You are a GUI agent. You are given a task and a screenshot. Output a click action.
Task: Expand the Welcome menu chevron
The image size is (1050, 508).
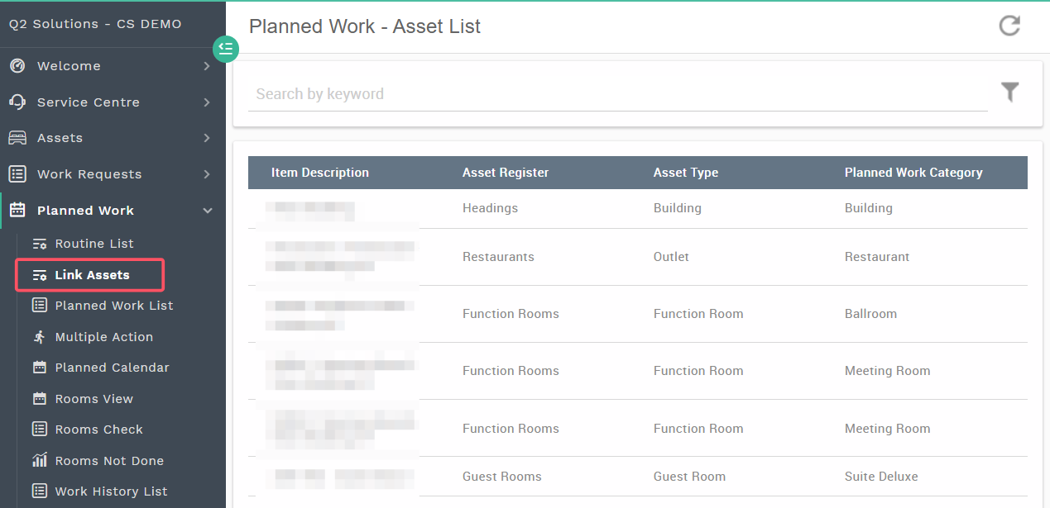click(207, 66)
